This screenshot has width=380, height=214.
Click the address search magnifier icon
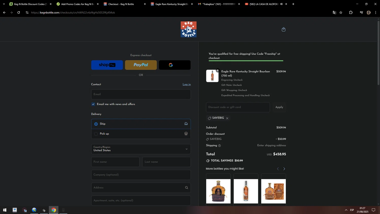186,188
